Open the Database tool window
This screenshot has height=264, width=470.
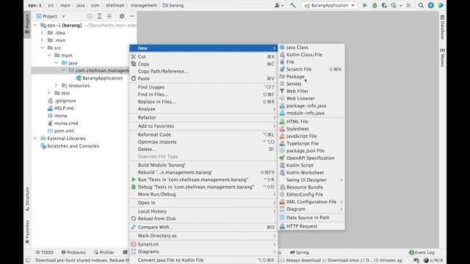pyautogui.click(x=442, y=27)
